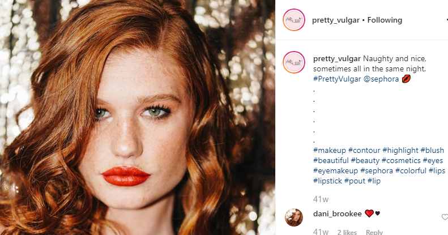Like dani_brookee's comment with heart icon
The height and width of the screenshot is (235, 448).
445,217
